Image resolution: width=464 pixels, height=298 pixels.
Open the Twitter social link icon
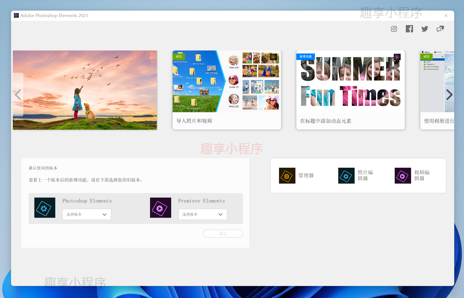[x=425, y=29]
